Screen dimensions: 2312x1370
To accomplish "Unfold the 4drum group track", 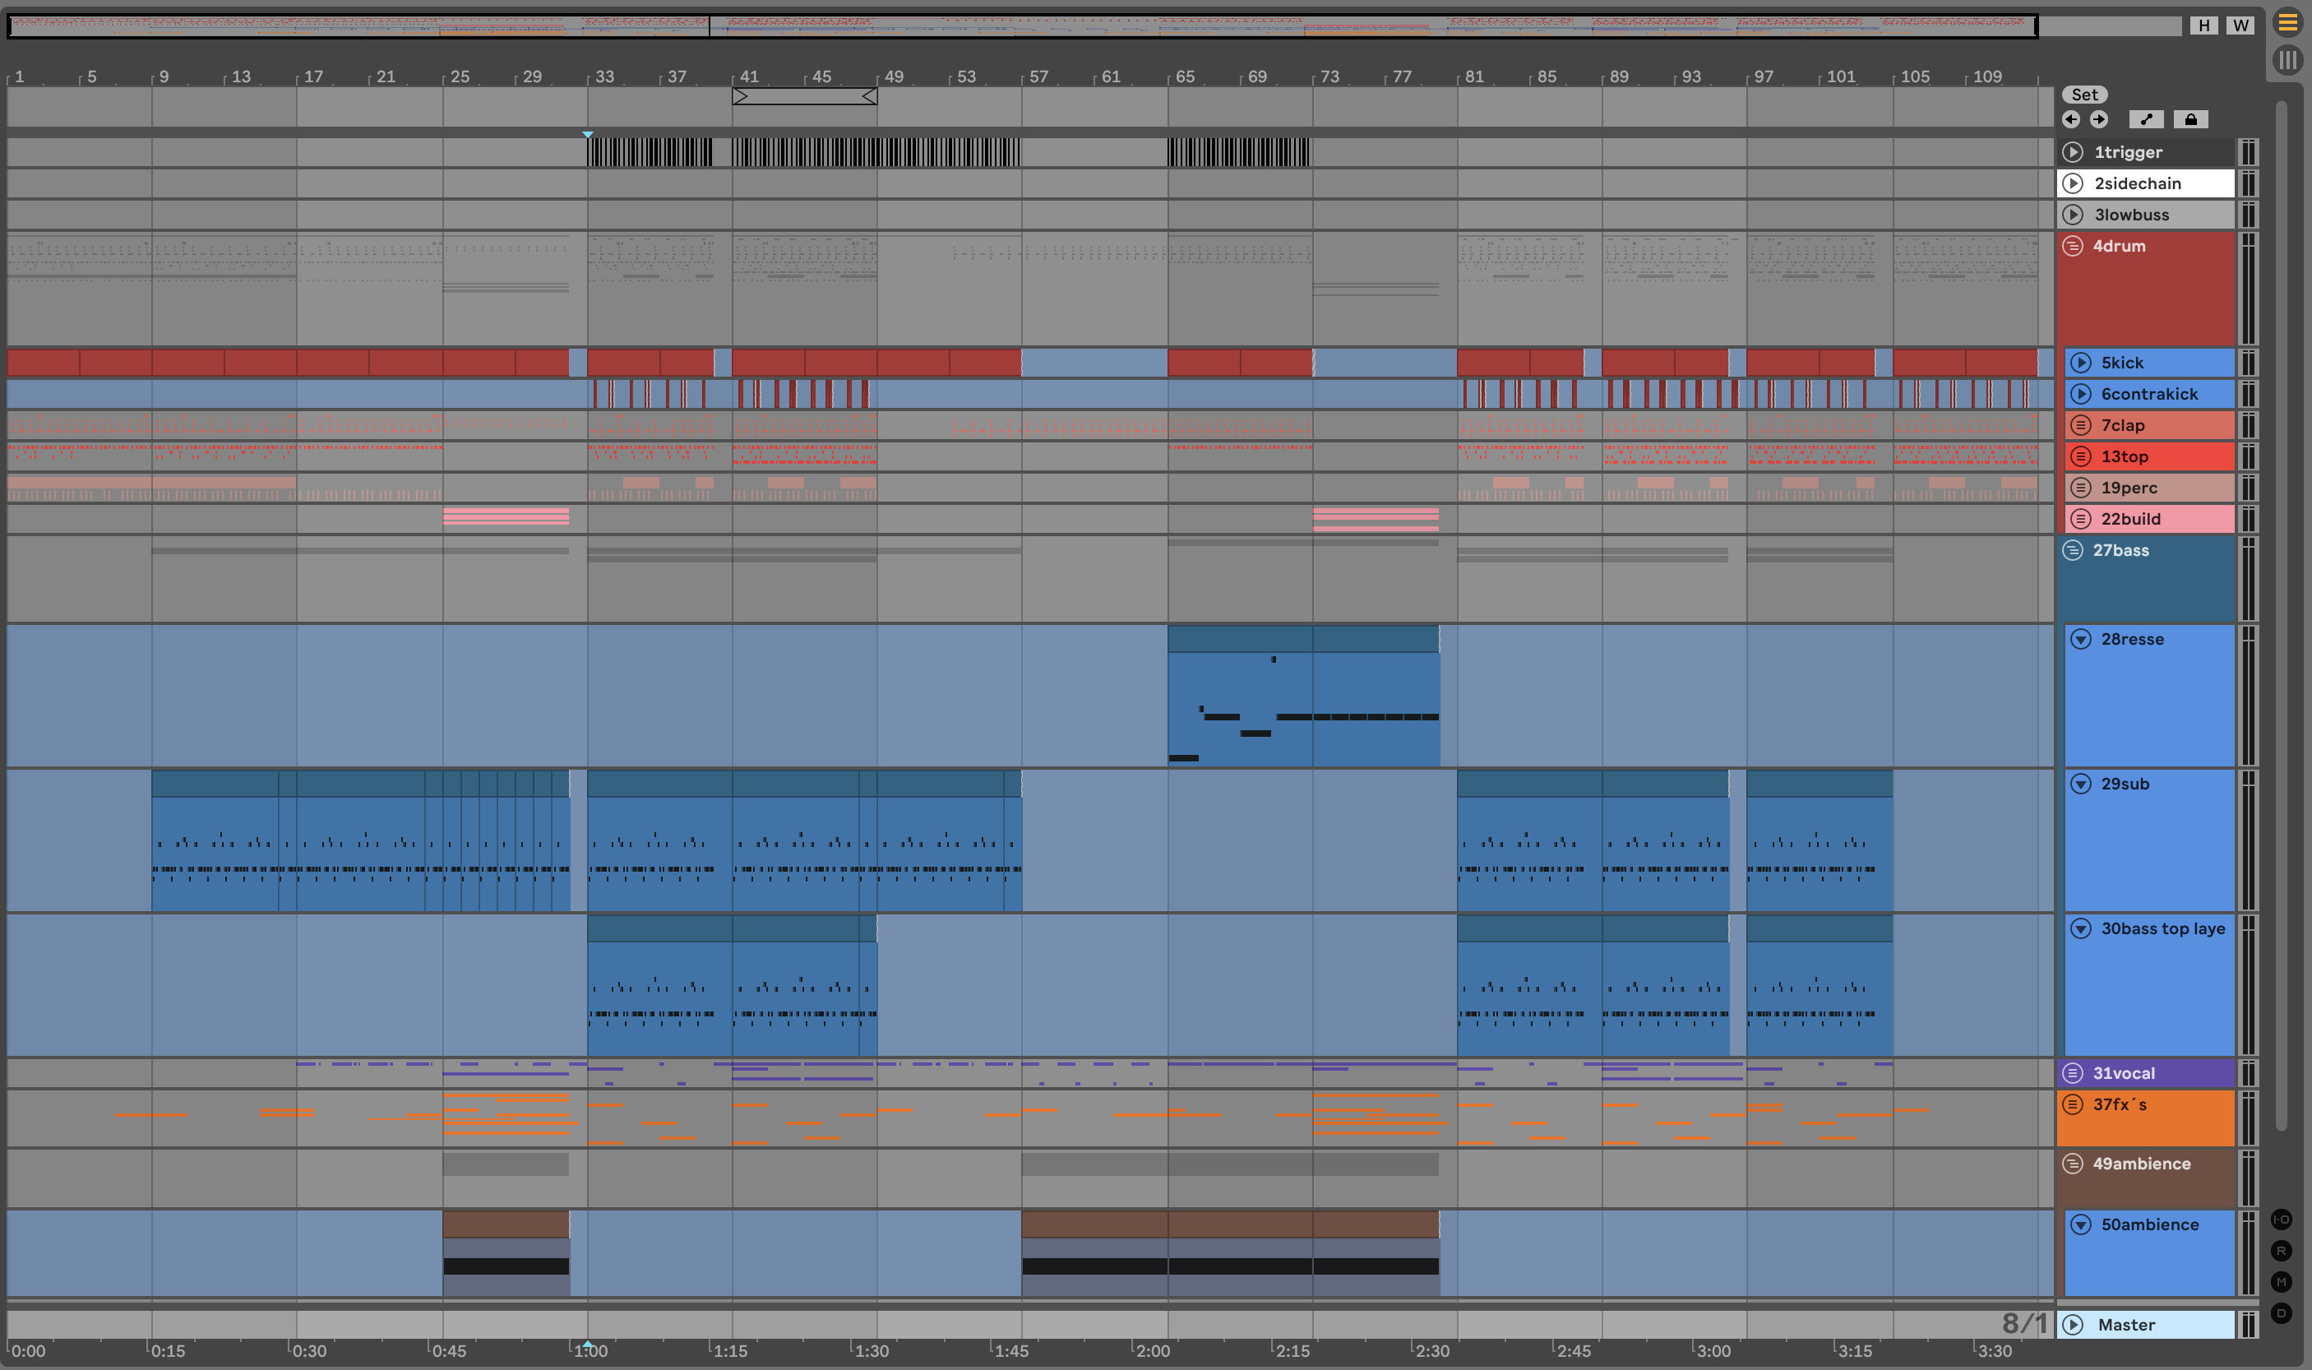I will click(x=2073, y=247).
